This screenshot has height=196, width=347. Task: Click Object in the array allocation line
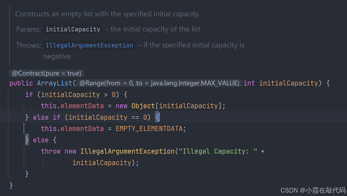[x=143, y=106]
